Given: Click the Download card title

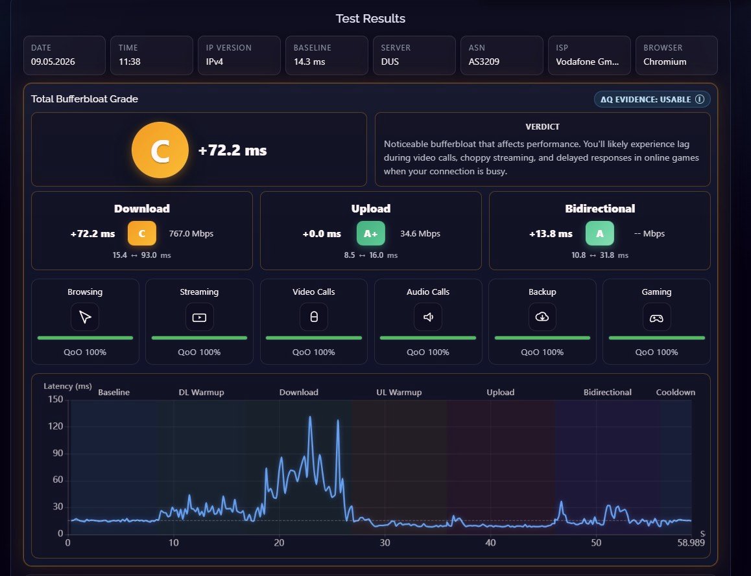Looking at the screenshot, I should click(142, 209).
